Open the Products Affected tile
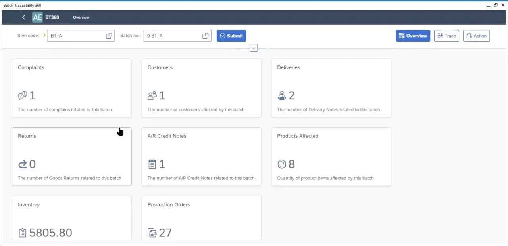 331,156
